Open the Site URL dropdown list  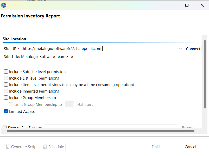(180, 49)
